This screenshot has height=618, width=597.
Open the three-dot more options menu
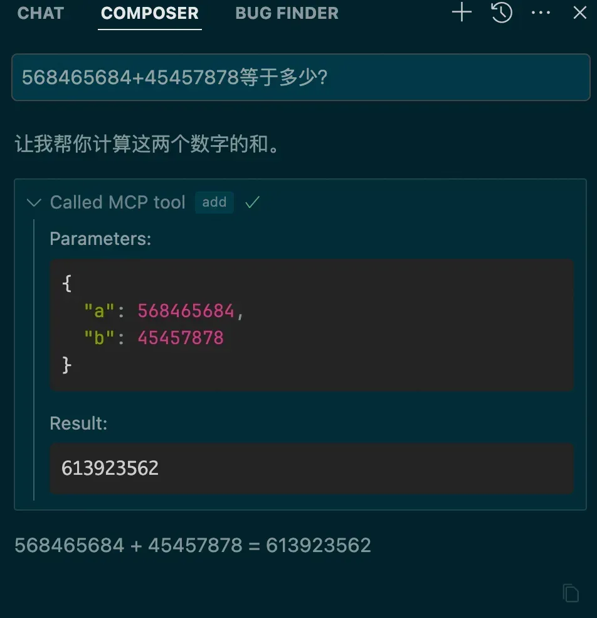[x=541, y=13]
